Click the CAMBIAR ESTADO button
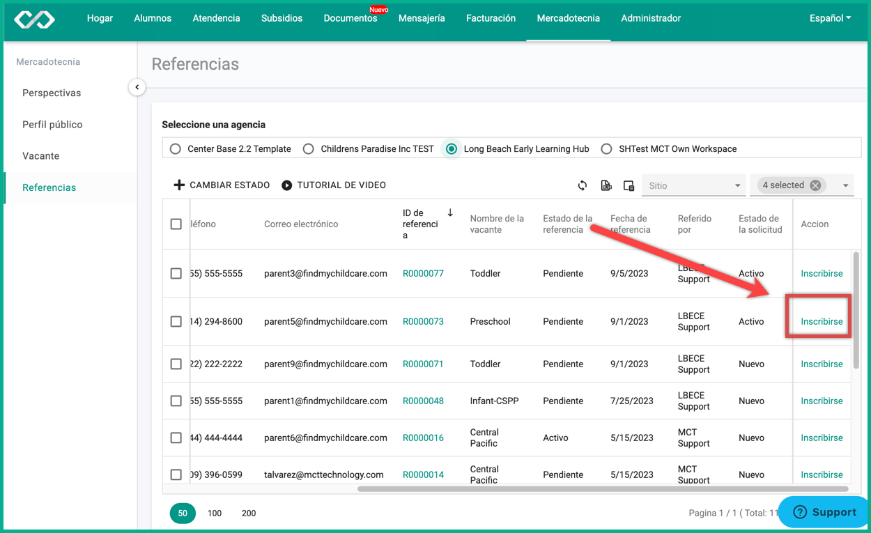This screenshot has height=533, width=871. (221, 185)
